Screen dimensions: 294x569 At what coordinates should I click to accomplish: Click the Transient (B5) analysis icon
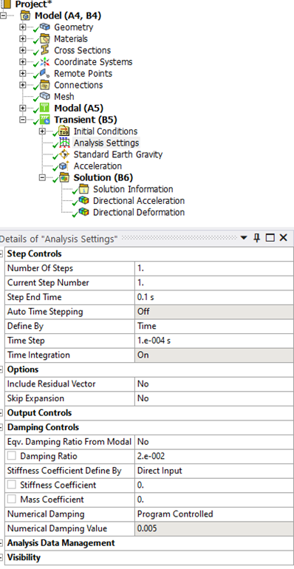(x=45, y=120)
